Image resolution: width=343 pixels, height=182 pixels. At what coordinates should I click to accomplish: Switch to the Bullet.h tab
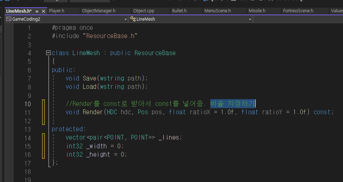point(179,11)
